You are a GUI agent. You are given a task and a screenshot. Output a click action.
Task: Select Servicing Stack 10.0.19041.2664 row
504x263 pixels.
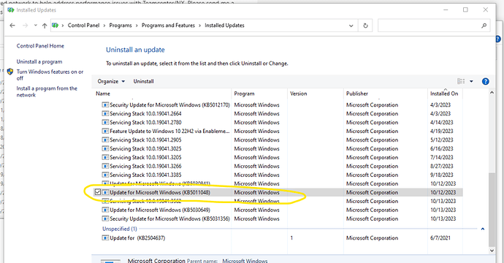pyautogui.click(x=278, y=113)
